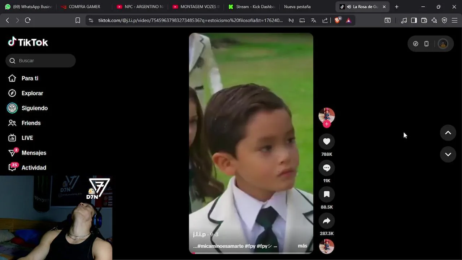Open spinning sound disc avatar
The width and height of the screenshot is (462, 260).
coord(327,247)
